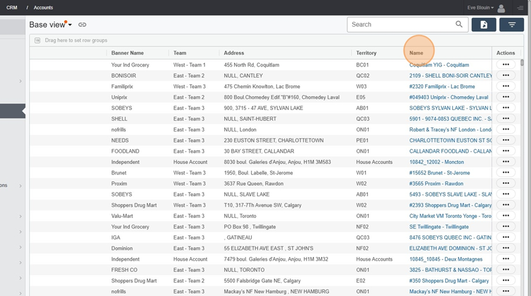This screenshot has height=296, width=531.
Task: Copy the view link chain icon
Action: tap(82, 25)
